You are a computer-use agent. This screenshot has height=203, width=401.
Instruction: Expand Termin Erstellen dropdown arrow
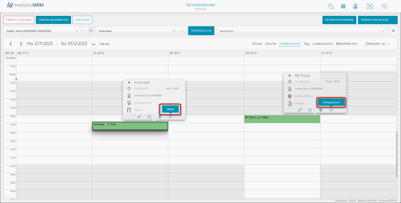coord(395,20)
